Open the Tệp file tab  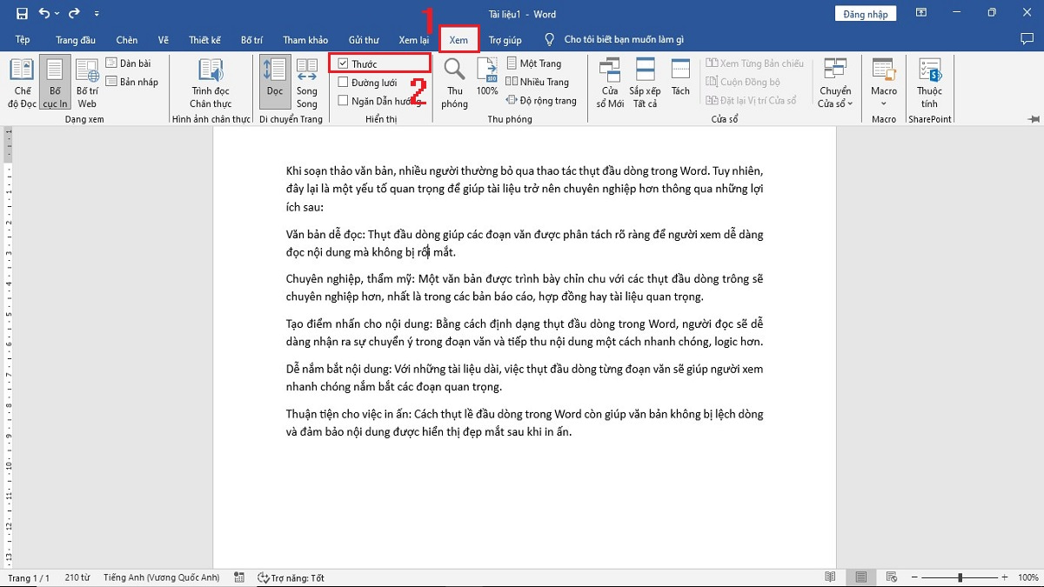[x=23, y=40]
